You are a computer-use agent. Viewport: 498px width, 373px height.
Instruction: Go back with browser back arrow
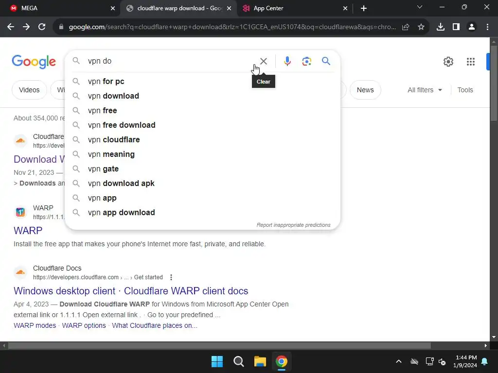11,27
